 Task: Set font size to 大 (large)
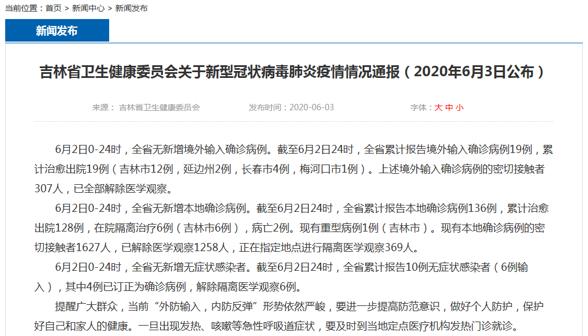click(x=438, y=107)
